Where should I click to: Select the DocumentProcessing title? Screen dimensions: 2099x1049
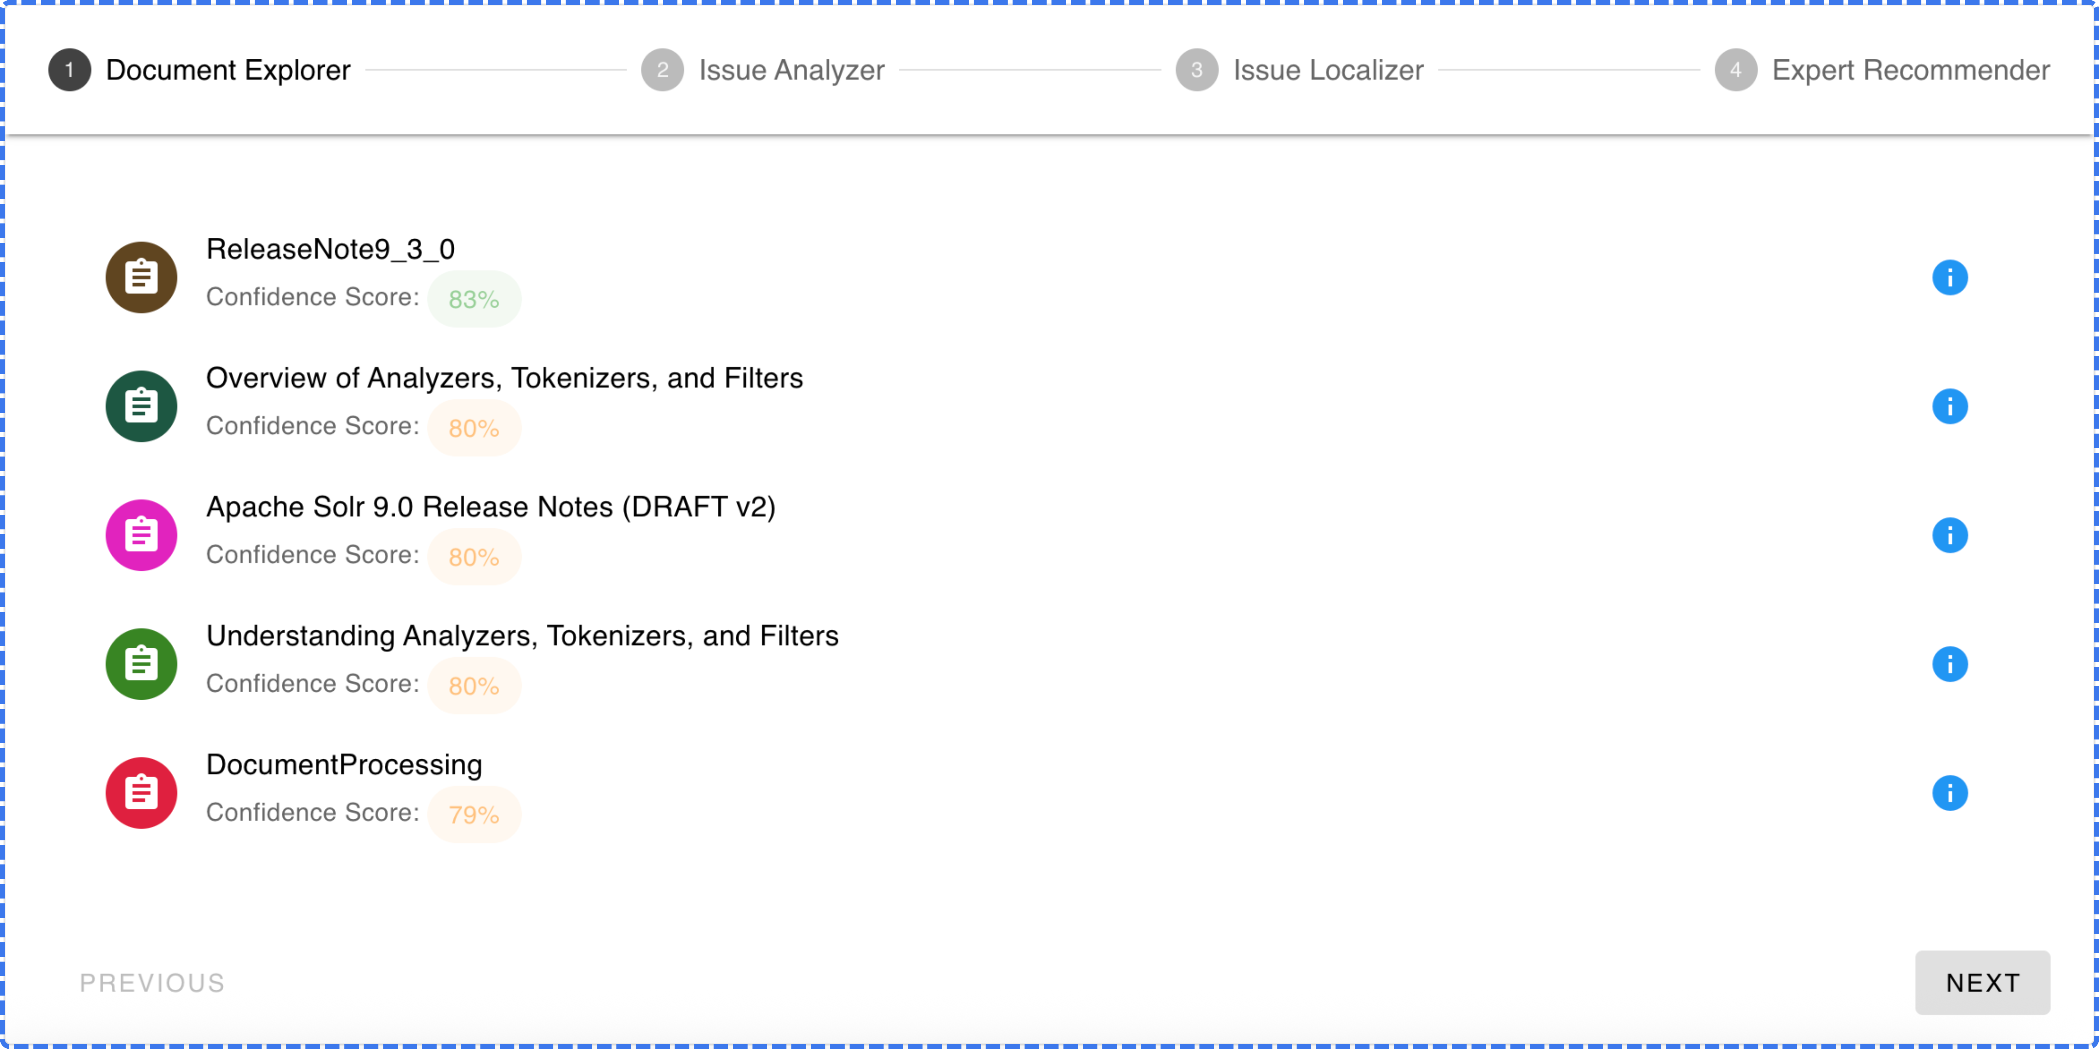point(344,765)
